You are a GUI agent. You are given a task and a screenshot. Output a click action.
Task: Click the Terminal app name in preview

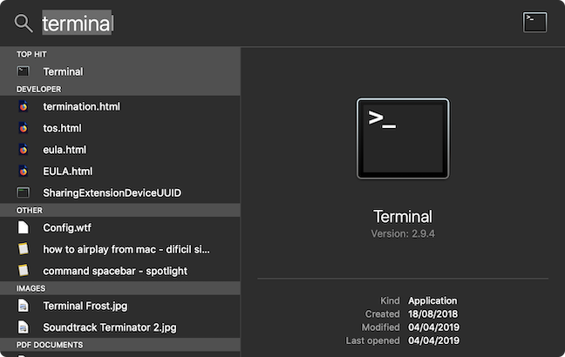point(403,217)
